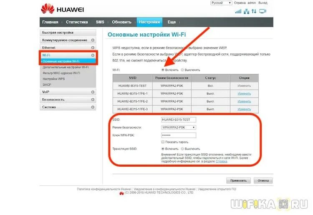
Task: Click Изменить for HUAWEI-B315-17FE-3 row
Action: point(244,109)
